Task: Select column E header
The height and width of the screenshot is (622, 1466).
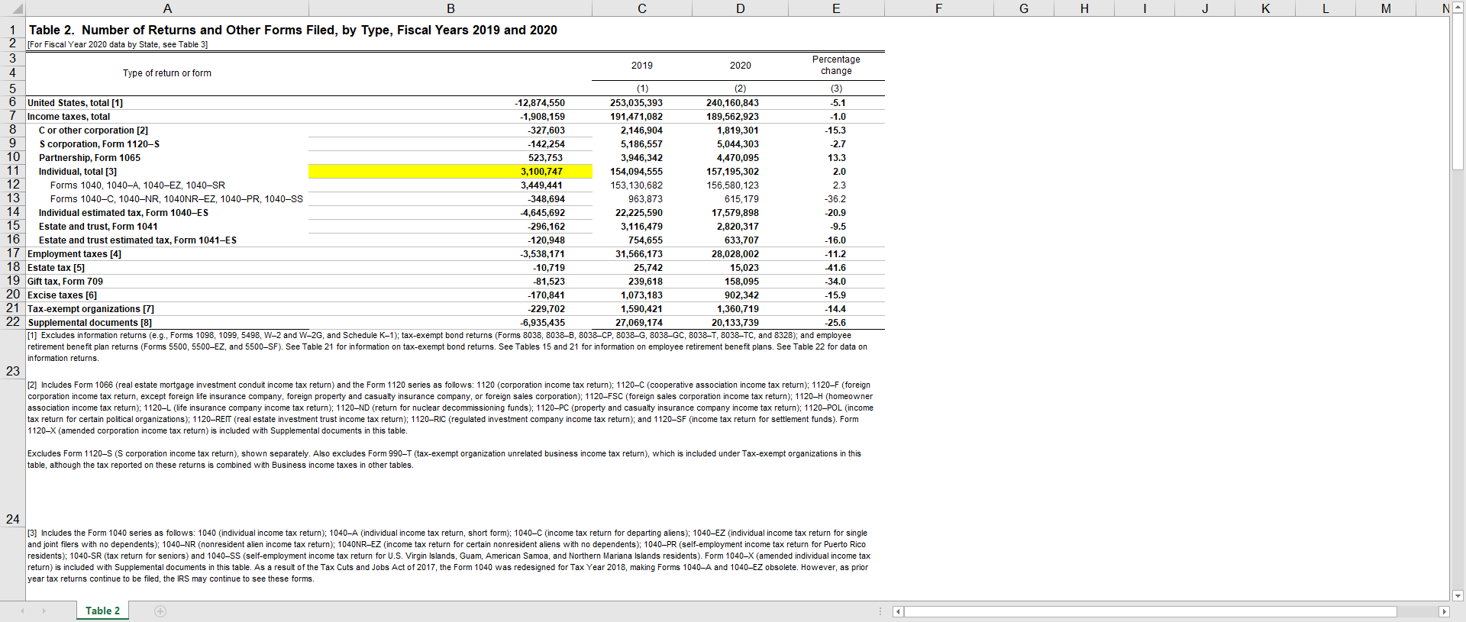Action: click(x=836, y=8)
